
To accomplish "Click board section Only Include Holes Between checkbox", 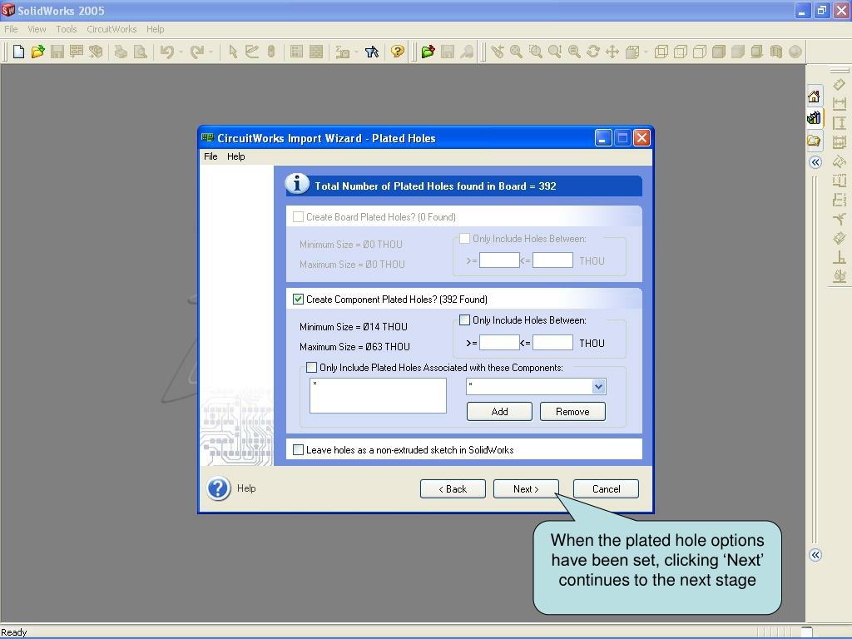I will pos(464,238).
